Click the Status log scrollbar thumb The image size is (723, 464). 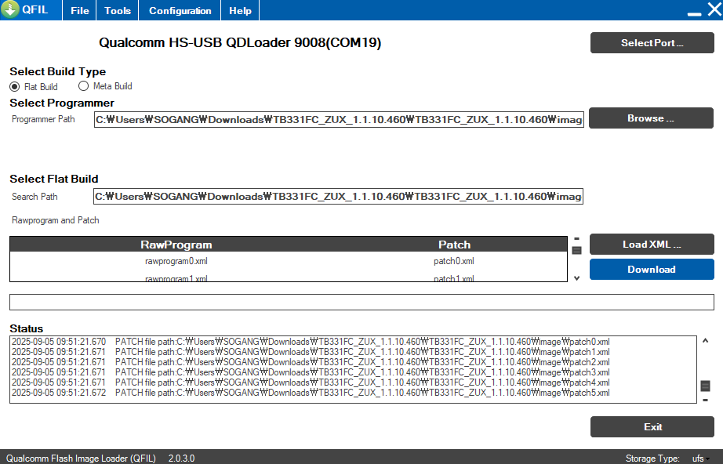click(705, 386)
